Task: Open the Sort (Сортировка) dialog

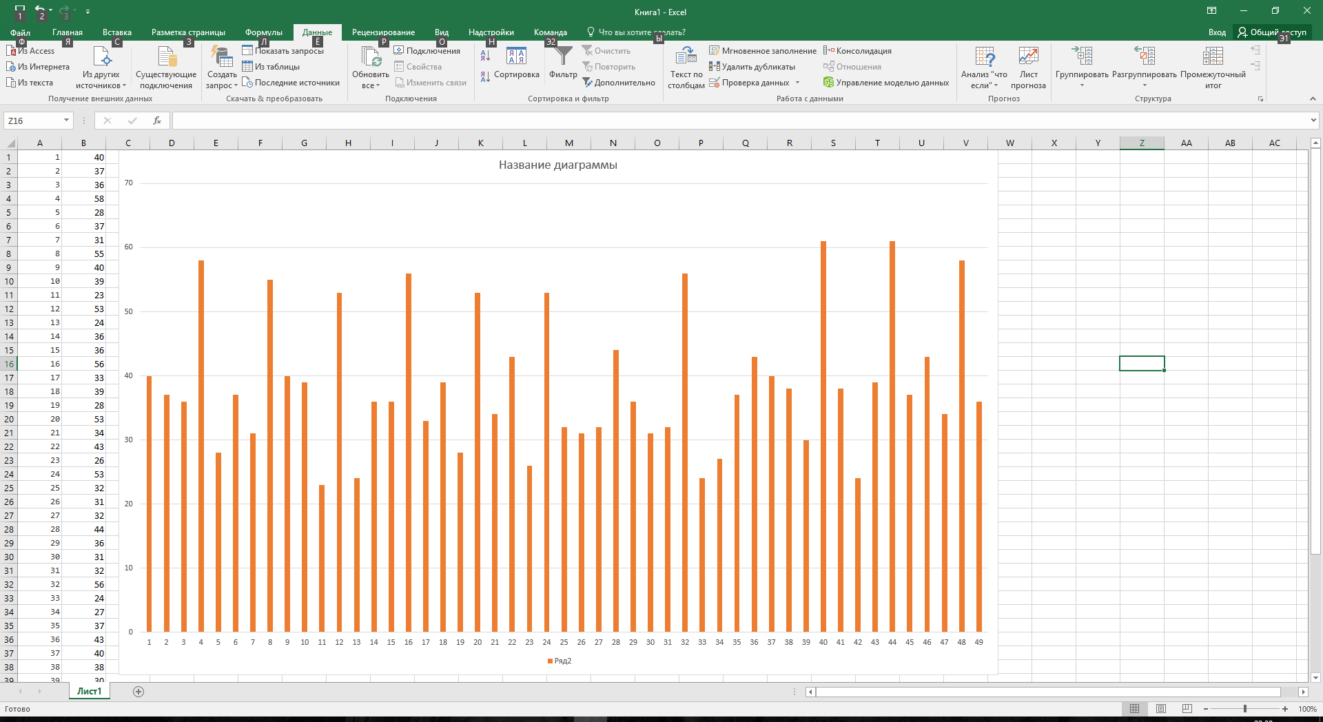Action: [x=517, y=63]
